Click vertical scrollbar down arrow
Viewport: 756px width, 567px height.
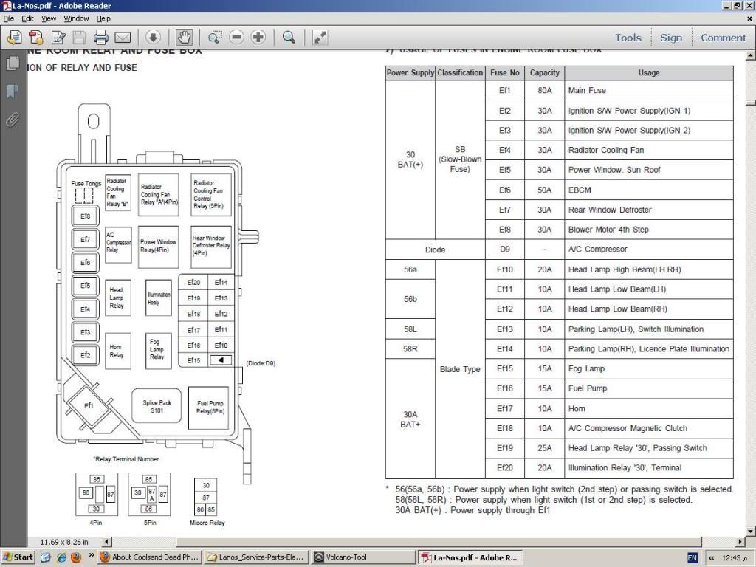[750, 532]
